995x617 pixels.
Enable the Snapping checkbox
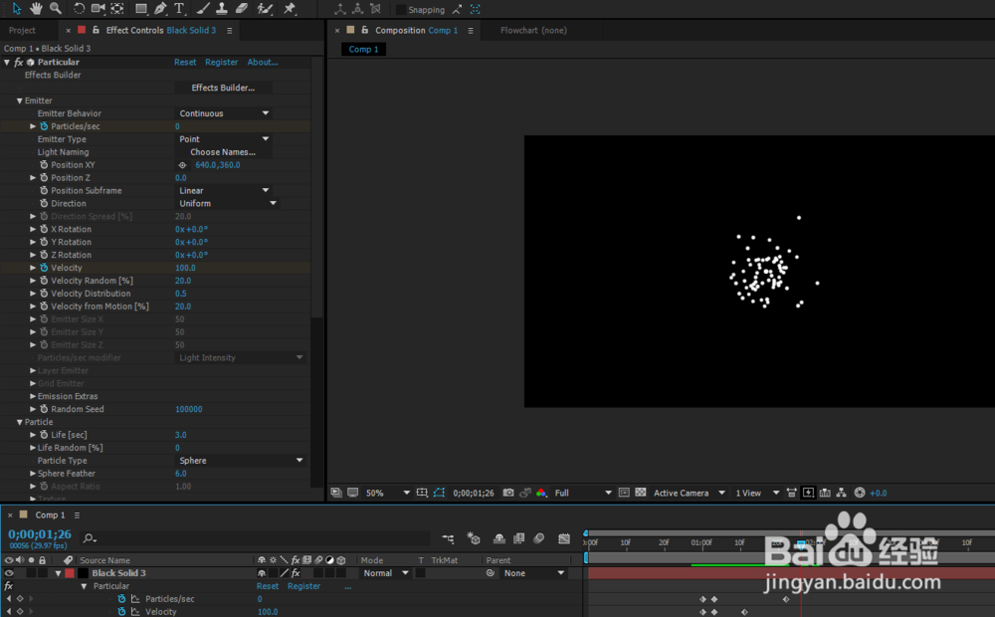click(400, 10)
